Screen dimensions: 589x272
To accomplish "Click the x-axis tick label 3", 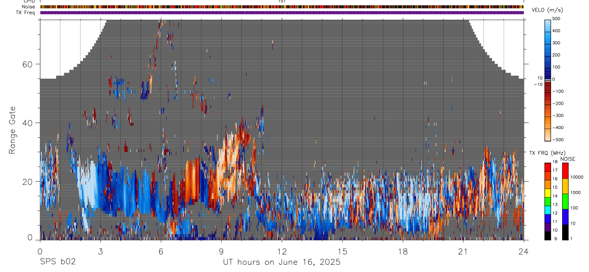I will coord(100,251).
